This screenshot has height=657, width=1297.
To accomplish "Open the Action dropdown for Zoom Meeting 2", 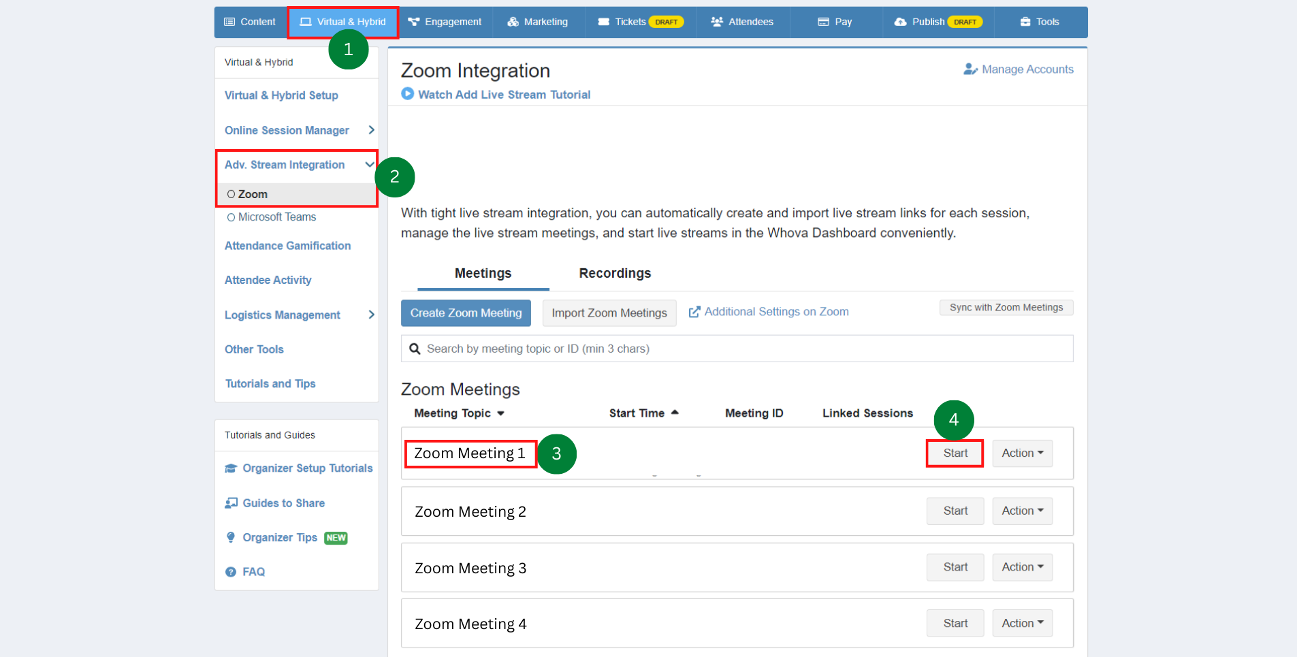I will 1022,511.
